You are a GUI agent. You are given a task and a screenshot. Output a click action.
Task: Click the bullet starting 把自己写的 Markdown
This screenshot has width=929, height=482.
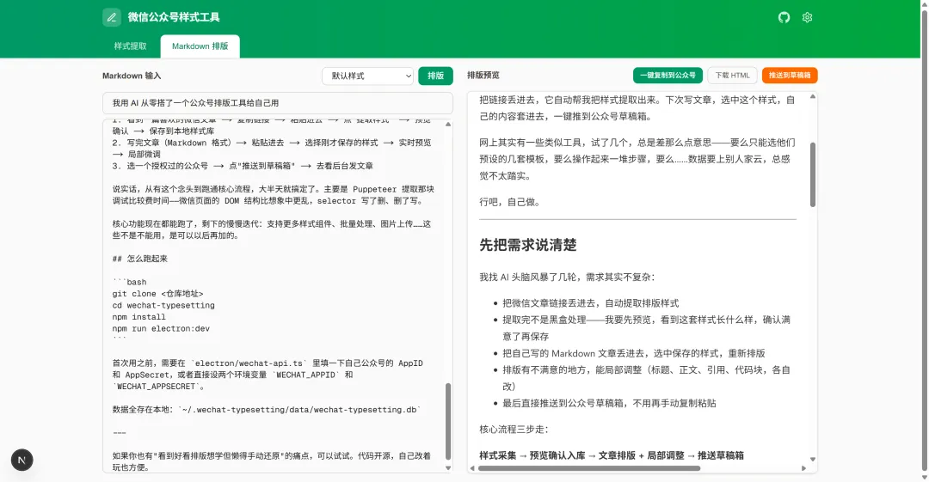pyautogui.click(x=634, y=353)
